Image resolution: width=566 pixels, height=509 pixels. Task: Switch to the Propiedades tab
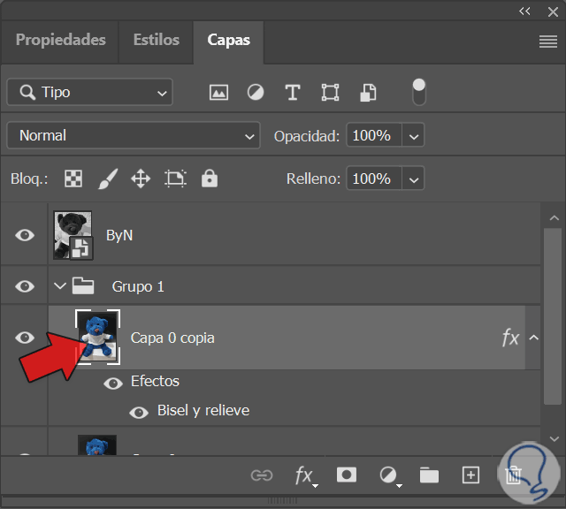point(61,40)
